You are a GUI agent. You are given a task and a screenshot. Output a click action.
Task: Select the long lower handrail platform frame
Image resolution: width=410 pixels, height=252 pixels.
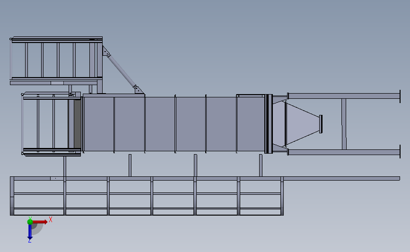point(147,196)
